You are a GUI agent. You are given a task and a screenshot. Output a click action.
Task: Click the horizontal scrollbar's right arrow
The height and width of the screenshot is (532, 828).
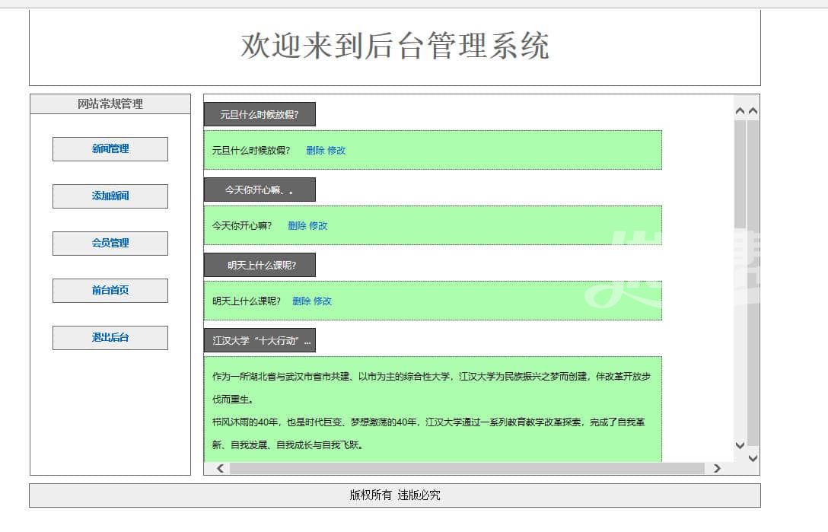coord(716,469)
